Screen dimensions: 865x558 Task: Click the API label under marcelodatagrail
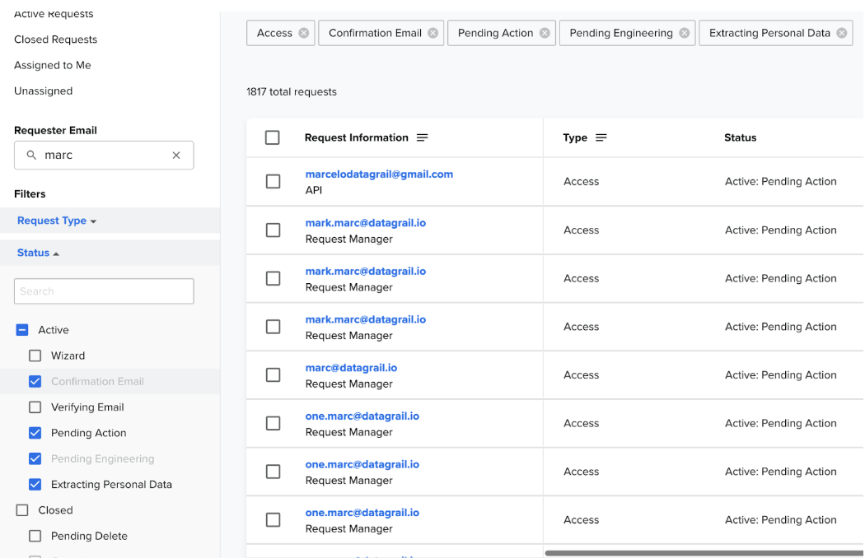(313, 190)
